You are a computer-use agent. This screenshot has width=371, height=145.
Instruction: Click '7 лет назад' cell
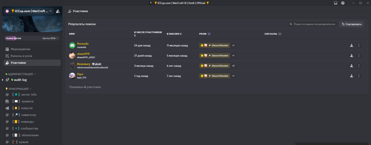click(174, 76)
